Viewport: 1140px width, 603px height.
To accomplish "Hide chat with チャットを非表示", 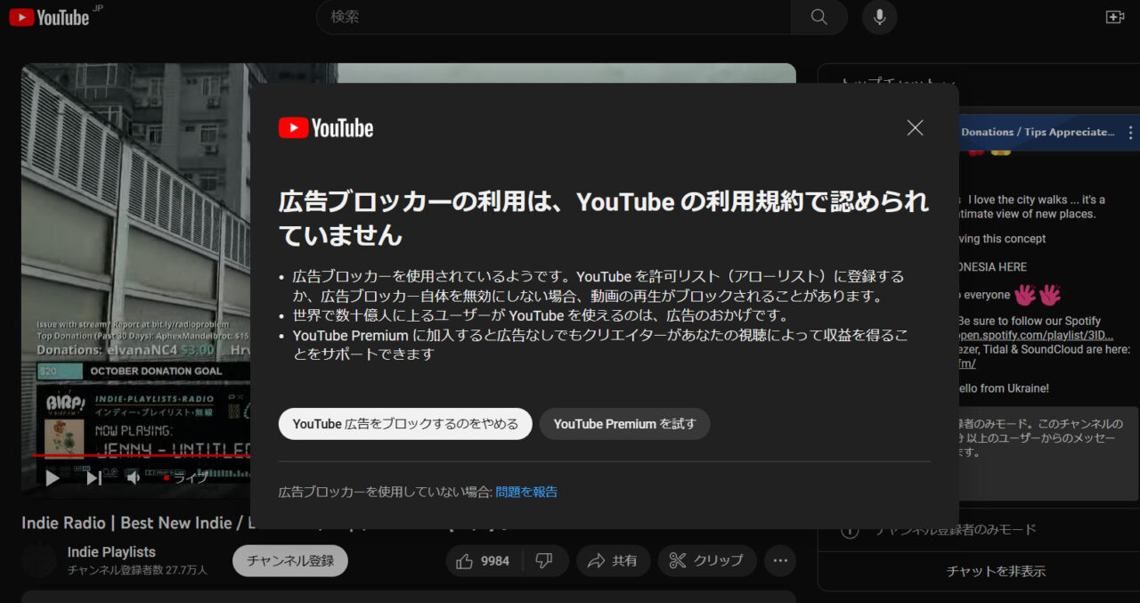I will 996,571.
